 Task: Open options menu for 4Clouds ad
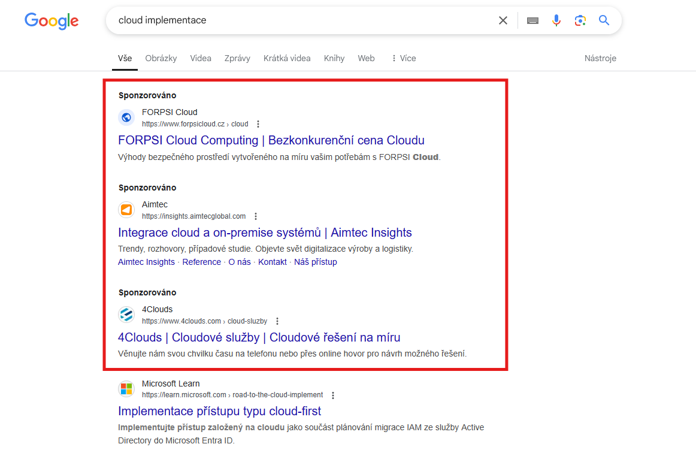click(277, 321)
